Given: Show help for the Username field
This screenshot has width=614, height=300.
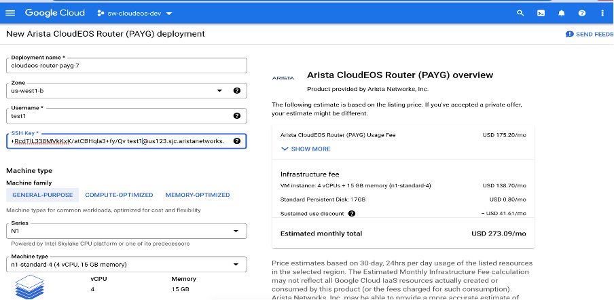Looking at the screenshot, I should [x=236, y=116].
